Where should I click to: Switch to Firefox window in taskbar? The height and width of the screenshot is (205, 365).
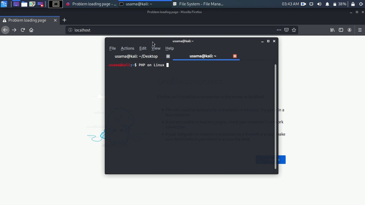91,4
